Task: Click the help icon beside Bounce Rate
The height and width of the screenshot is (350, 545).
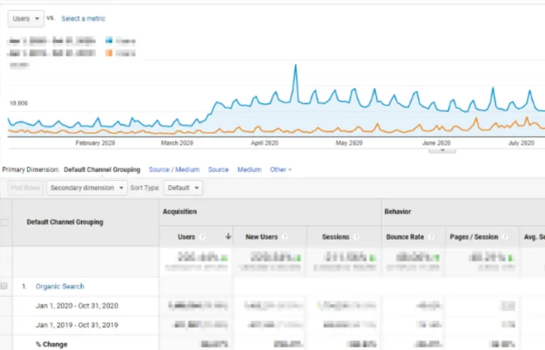Action: [x=431, y=237]
